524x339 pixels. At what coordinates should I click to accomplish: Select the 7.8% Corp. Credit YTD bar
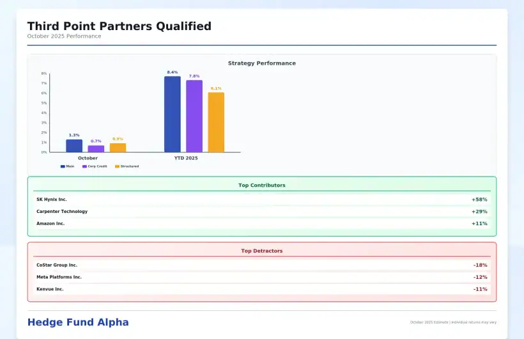click(194, 116)
